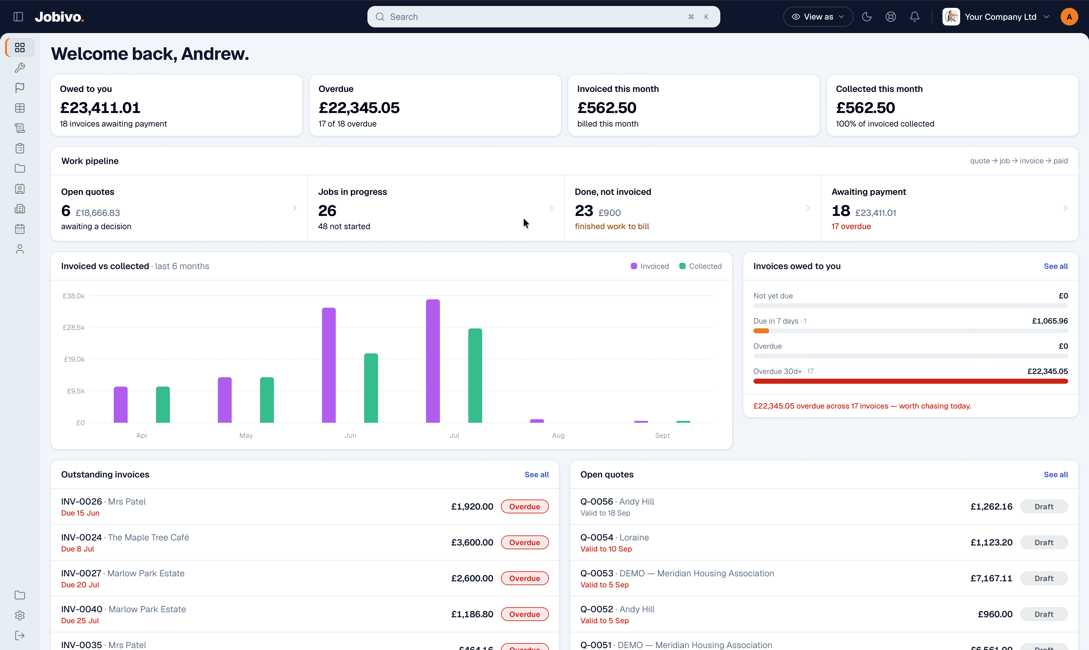Open the contact badge icon in sidebar
This screenshot has width=1089, height=650.
tap(20, 188)
